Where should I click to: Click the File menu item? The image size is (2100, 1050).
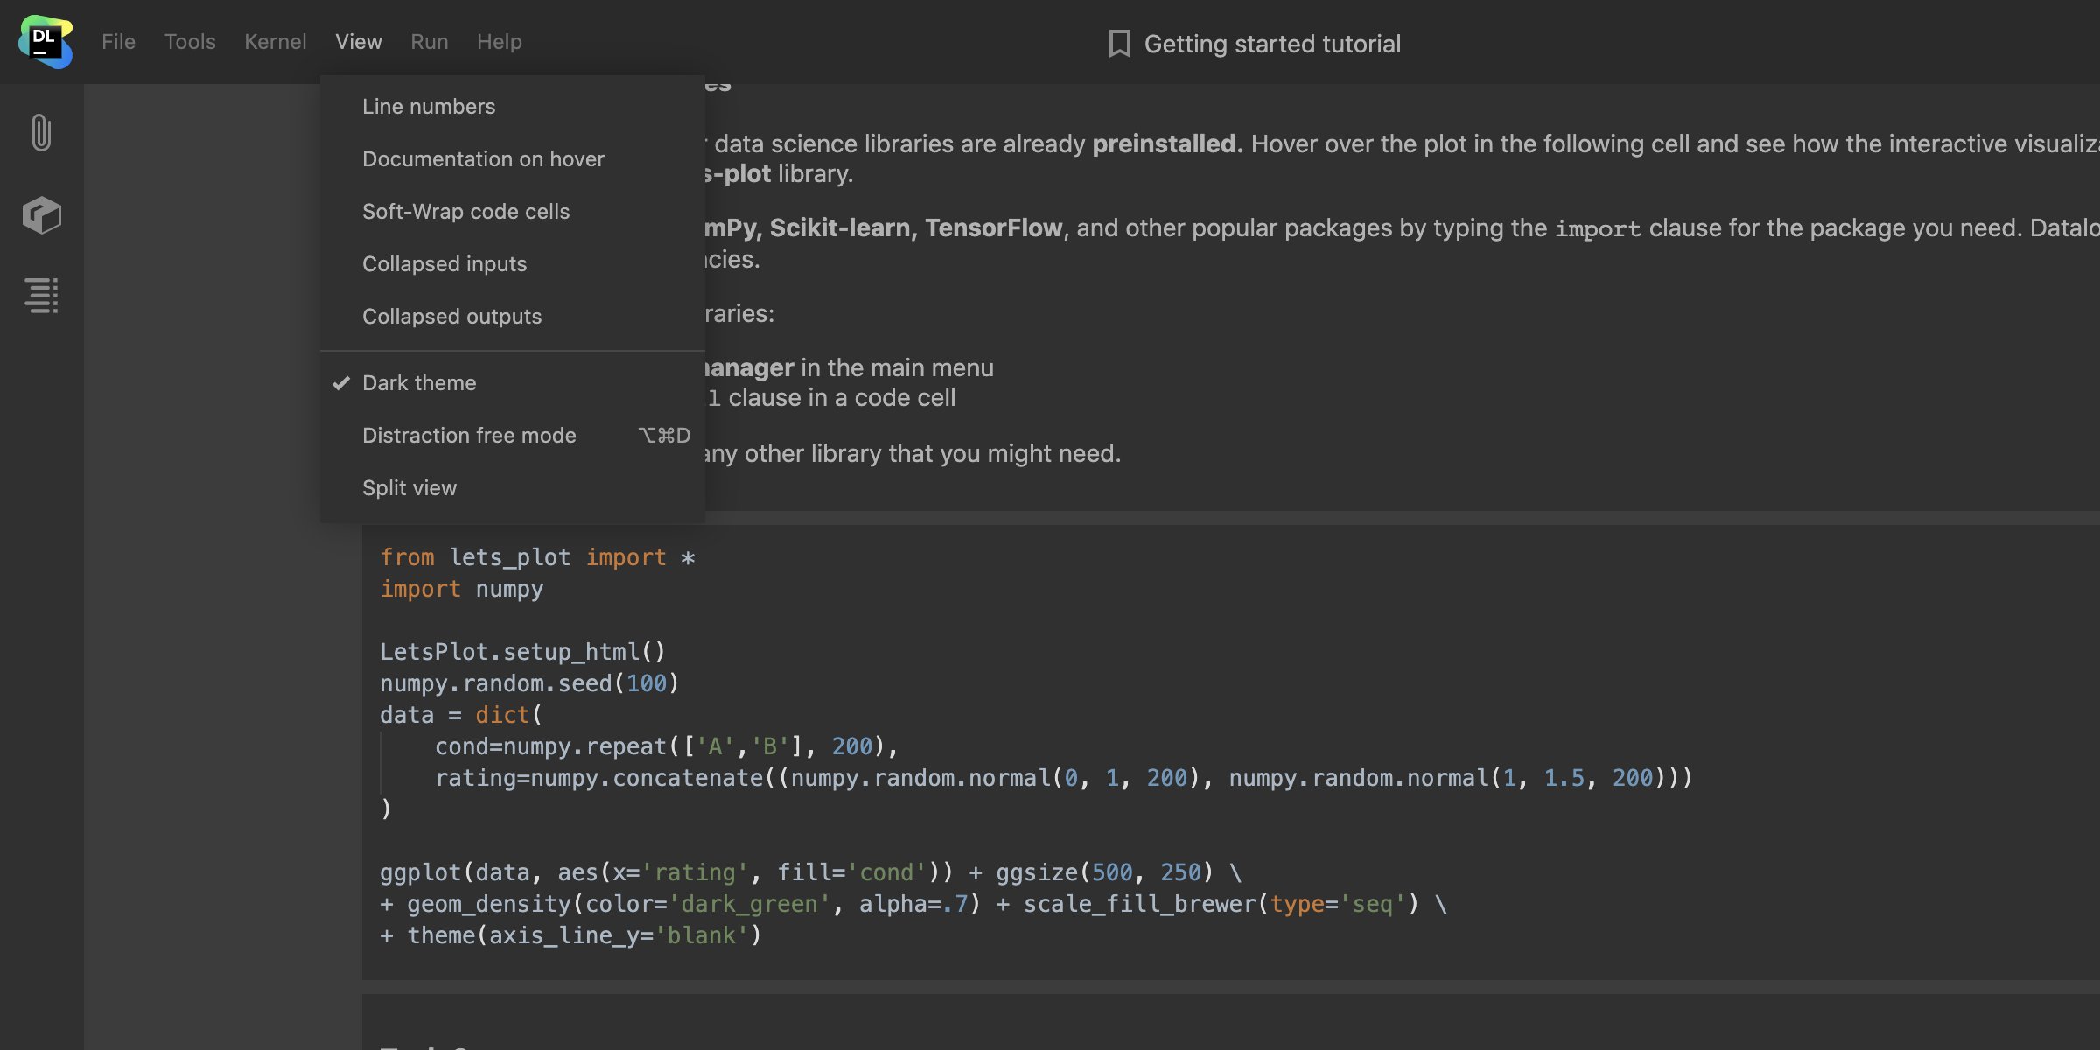point(118,41)
